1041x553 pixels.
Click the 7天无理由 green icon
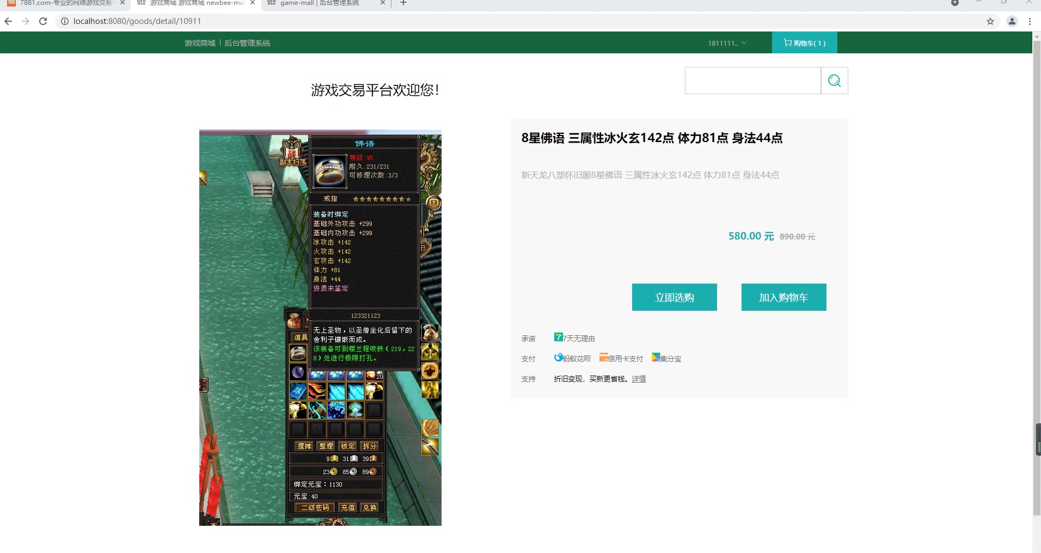pyautogui.click(x=559, y=337)
